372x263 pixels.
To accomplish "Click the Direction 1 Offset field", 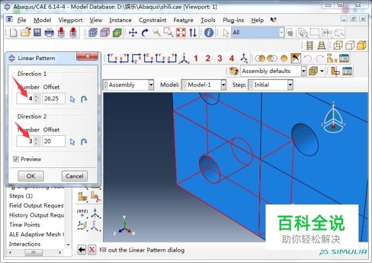I will coord(54,99).
